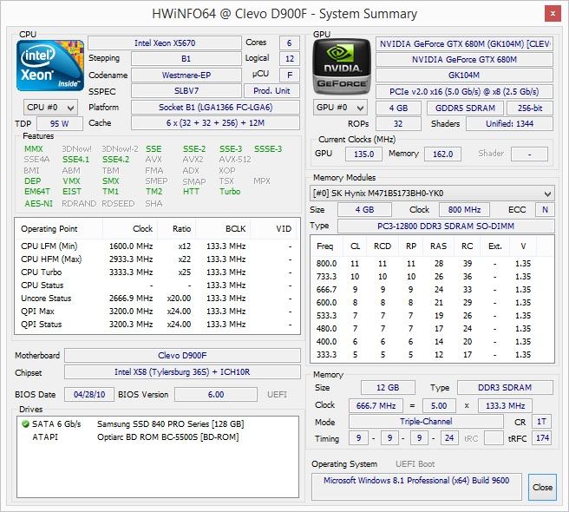Select the Intel Xeon X5670 name field

165,43
